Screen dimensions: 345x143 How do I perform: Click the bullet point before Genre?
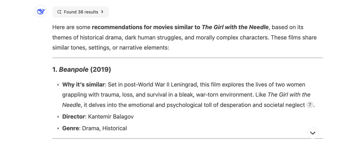[58, 128]
